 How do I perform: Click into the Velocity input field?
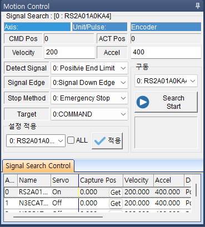(69, 52)
